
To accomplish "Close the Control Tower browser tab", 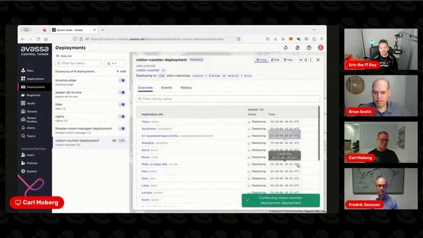I will pos(95,30).
